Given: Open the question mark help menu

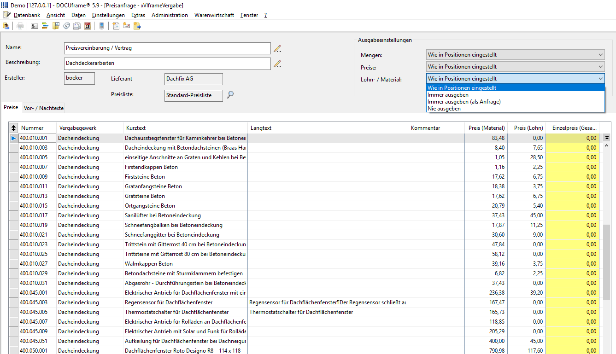Looking at the screenshot, I should 265,15.
